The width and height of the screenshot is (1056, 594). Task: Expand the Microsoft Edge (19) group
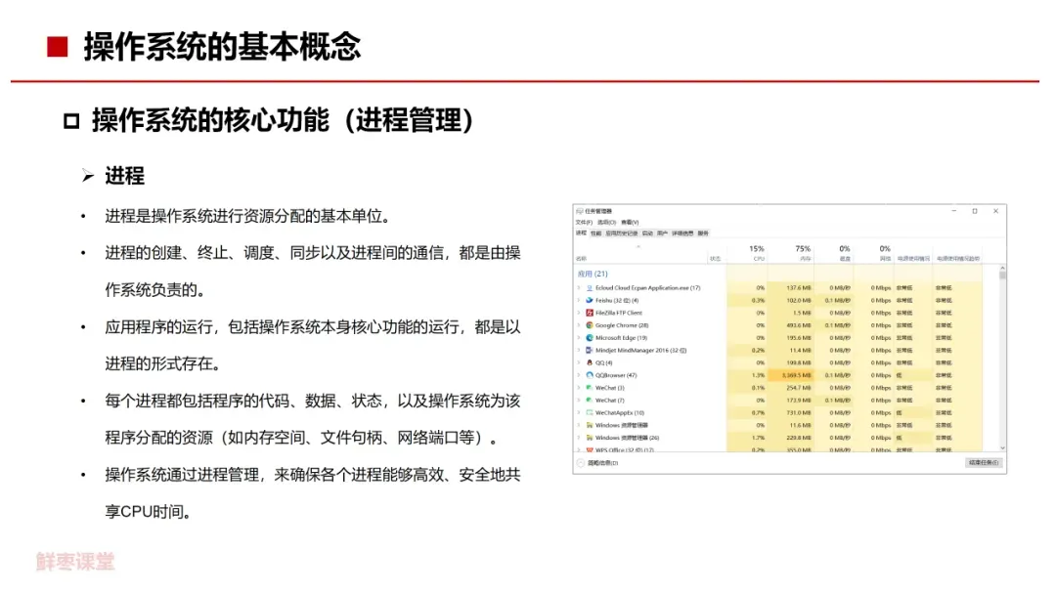click(x=579, y=338)
